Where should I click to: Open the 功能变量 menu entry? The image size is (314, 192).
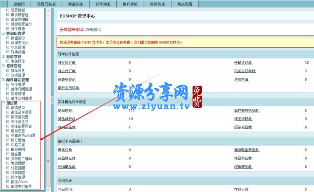(x=18, y=145)
